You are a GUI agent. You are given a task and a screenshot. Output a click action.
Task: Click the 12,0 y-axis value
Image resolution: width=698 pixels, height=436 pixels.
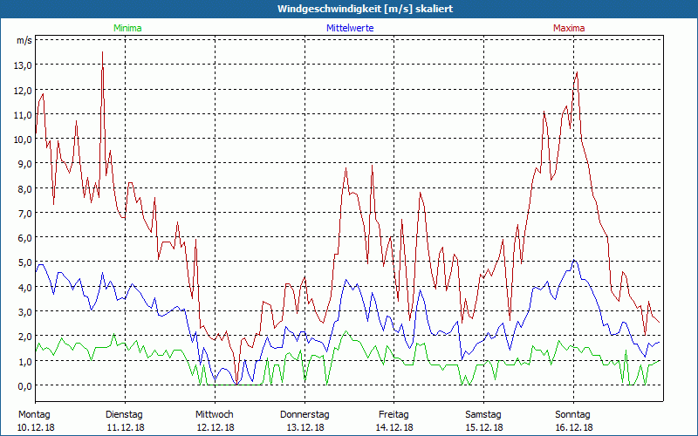click(x=23, y=90)
